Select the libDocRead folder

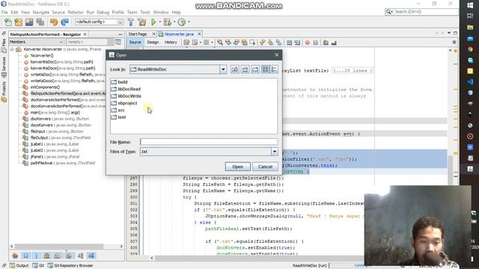126,89
